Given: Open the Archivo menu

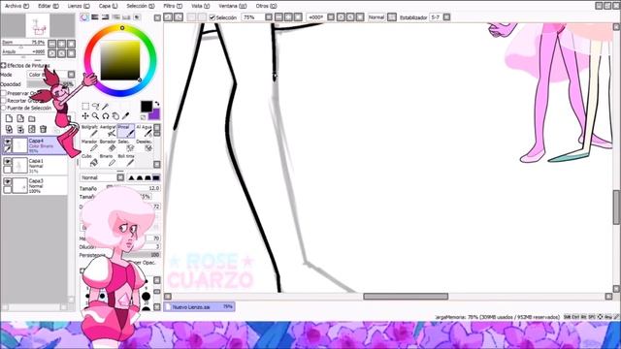Looking at the screenshot, I should coord(17,6).
